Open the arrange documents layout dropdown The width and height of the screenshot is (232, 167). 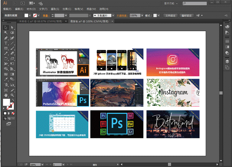(x=32, y=3)
